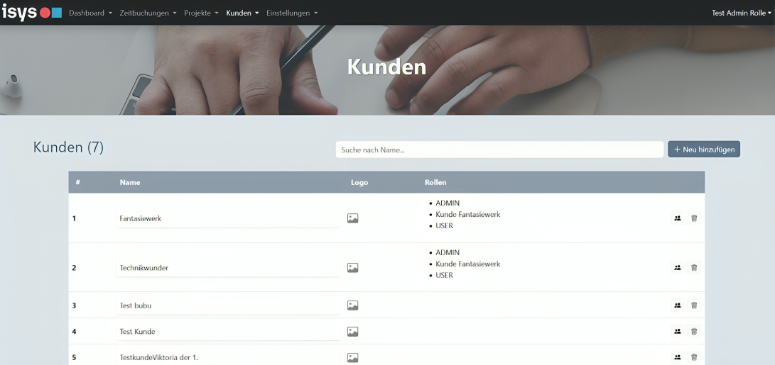The width and height of the screenshot is (775, 365).
Task: Click logo image placeholder for Test Kunde
Action: [352, 332]
